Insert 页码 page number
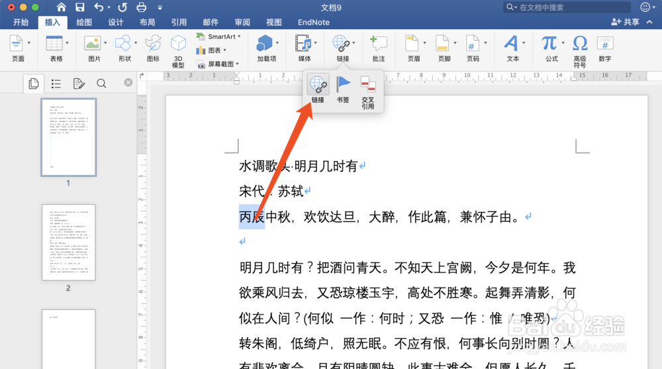 (473, 44)
